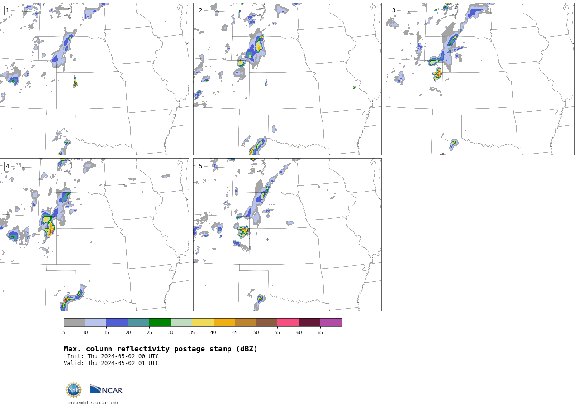Click the maroon 60-65 dBZ swatch
This screenshot has width=579, height=408.
[309, 323]
